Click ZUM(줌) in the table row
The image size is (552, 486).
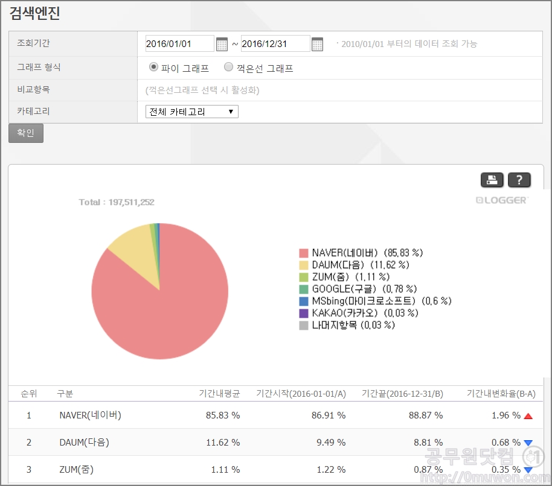pyautogui.click(x=76, y=470)
